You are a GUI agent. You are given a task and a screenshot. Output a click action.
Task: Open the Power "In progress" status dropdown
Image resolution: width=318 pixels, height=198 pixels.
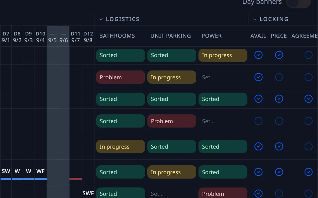coord(223,55)
